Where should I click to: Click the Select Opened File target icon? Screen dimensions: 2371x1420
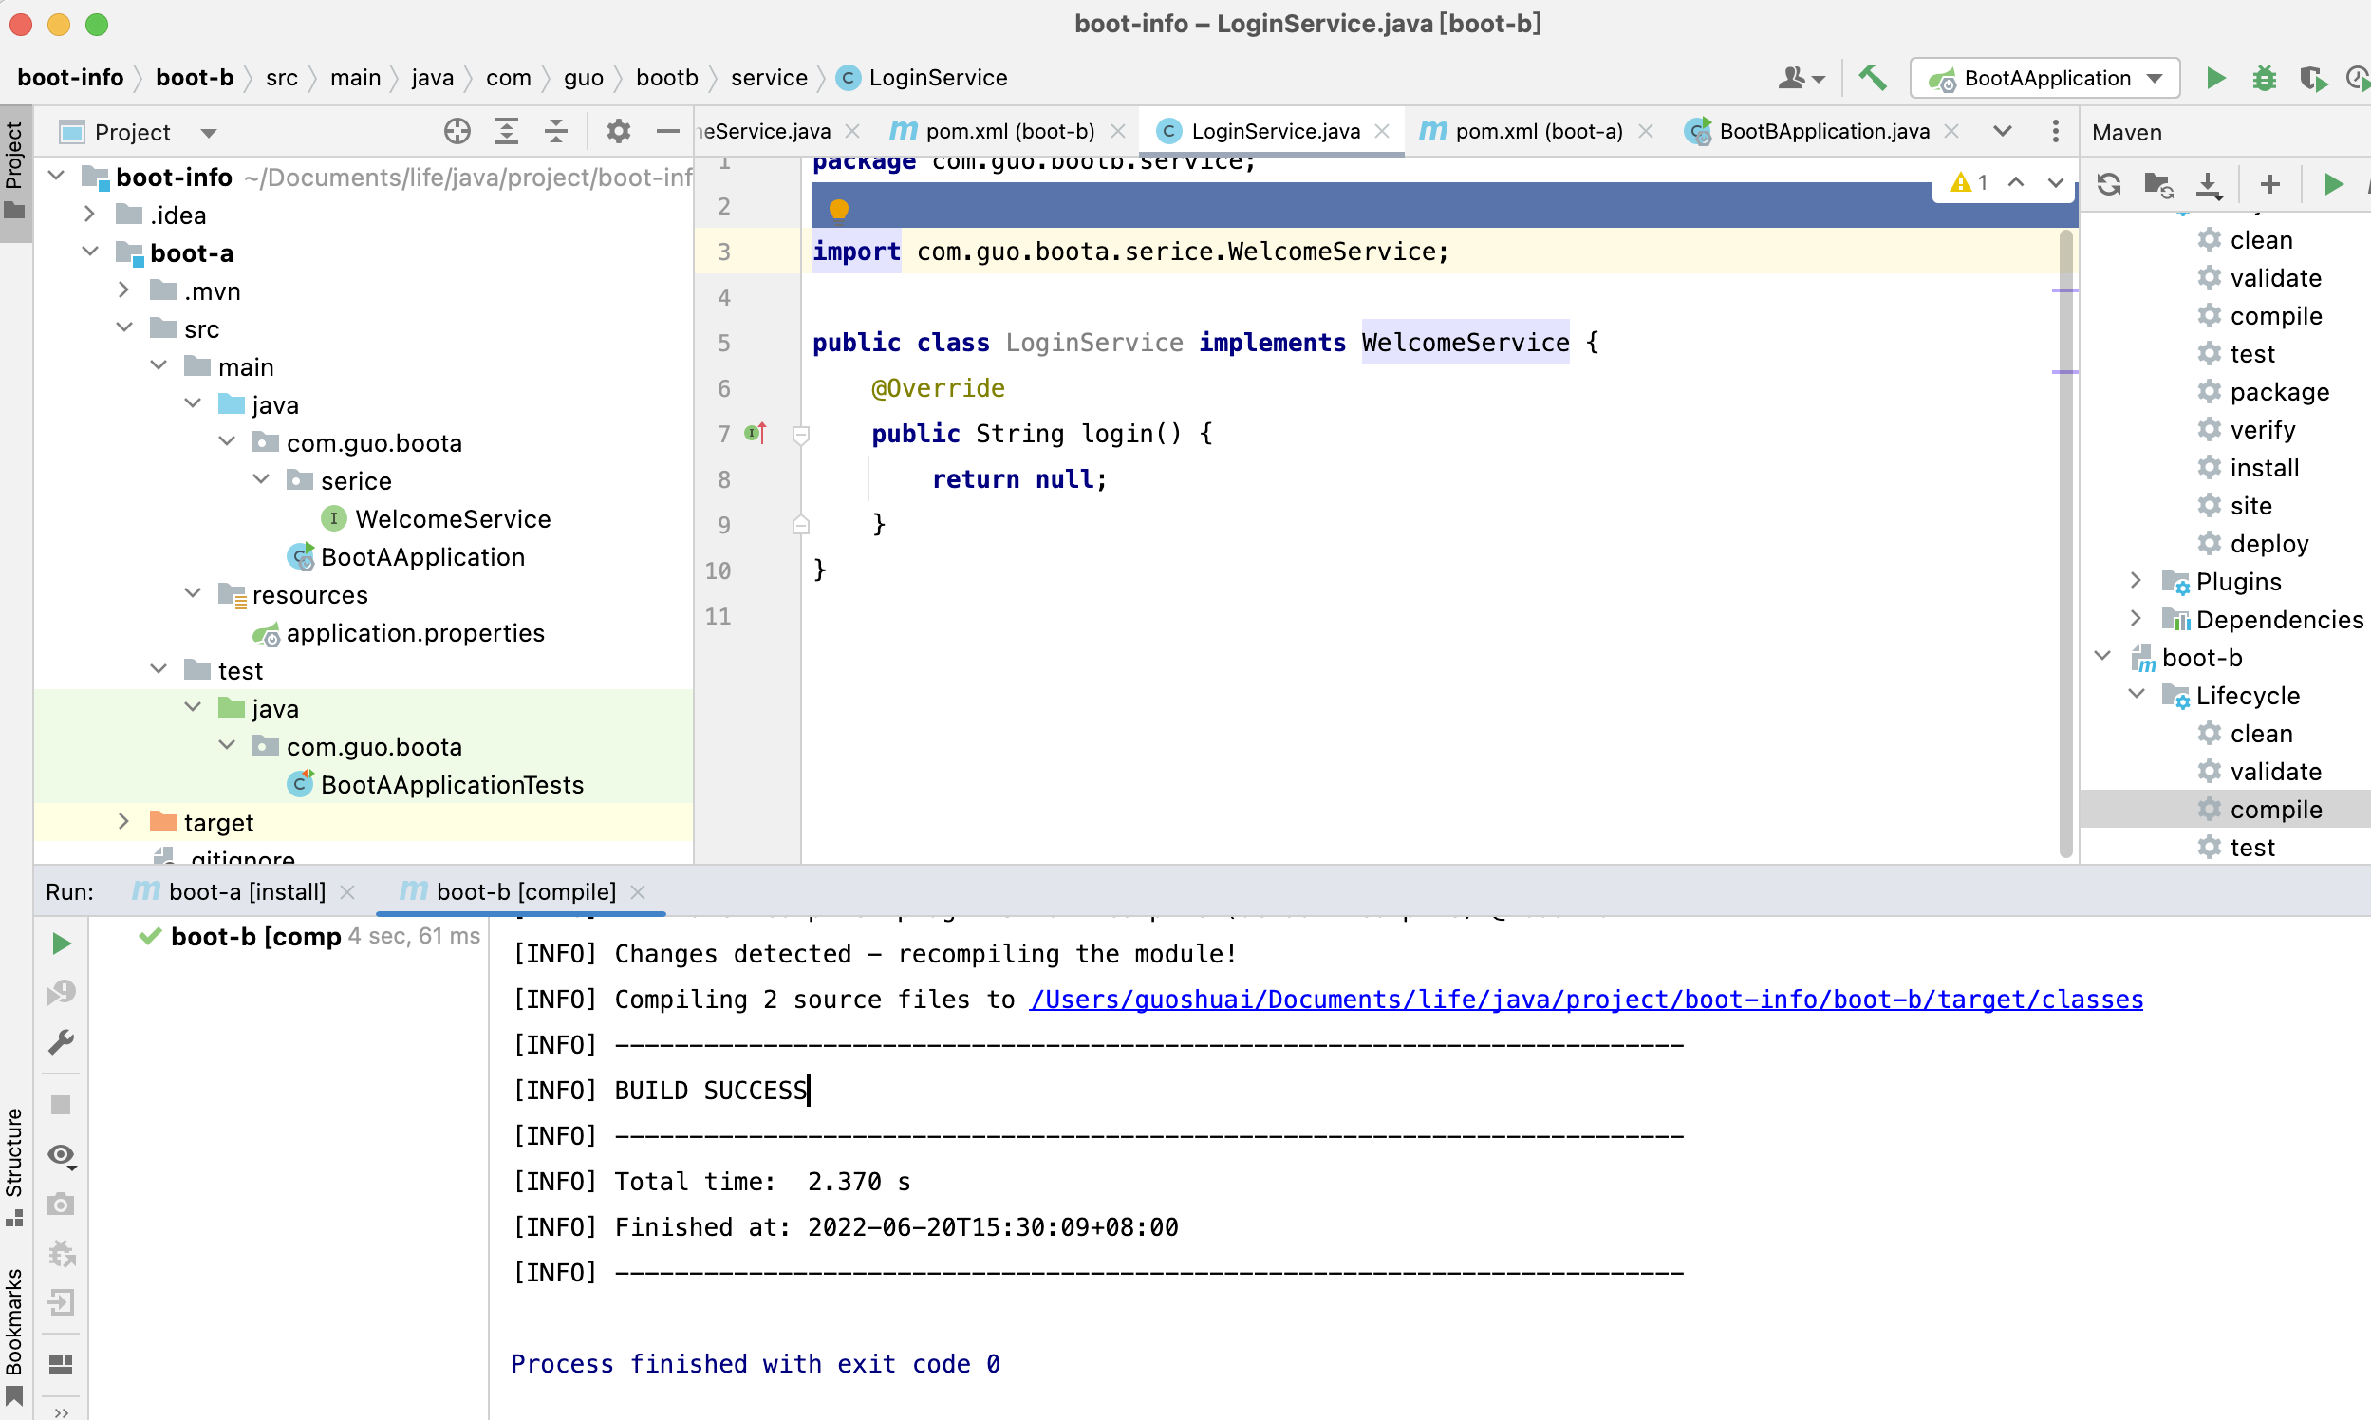pos(457,131)
